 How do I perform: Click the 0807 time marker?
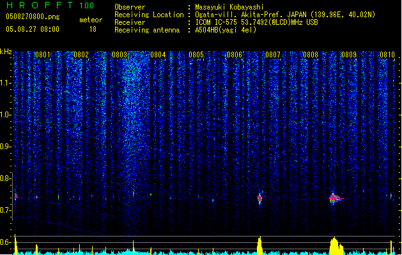pyautogui.click(x=273, y=55)
